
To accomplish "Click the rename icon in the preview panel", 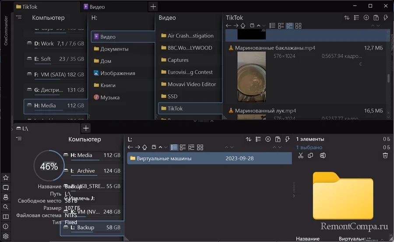I will 323,156.
